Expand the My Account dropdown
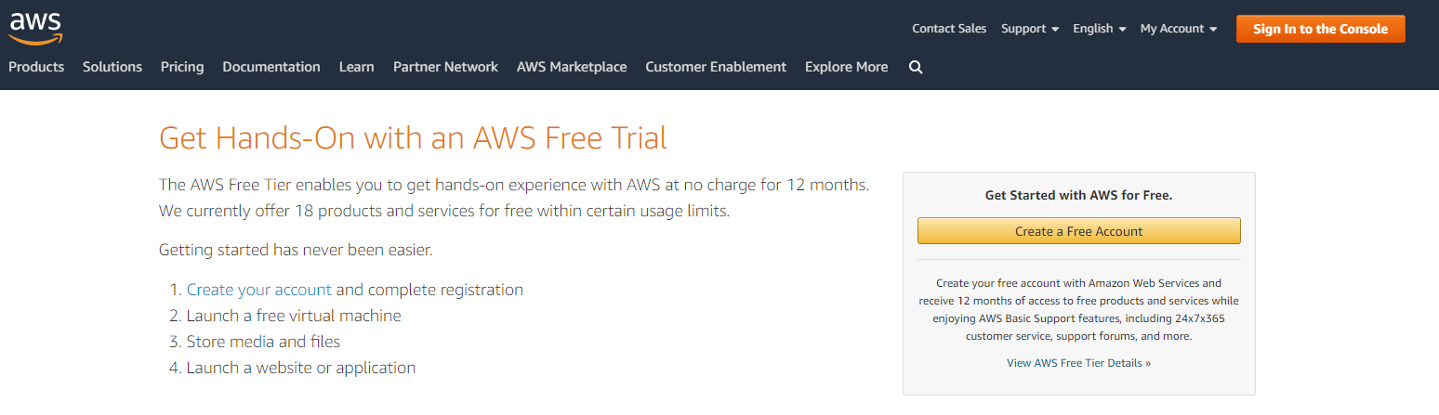This screenshot has width=1439, height=415. pyautogui.click(x=1178, y=29)
